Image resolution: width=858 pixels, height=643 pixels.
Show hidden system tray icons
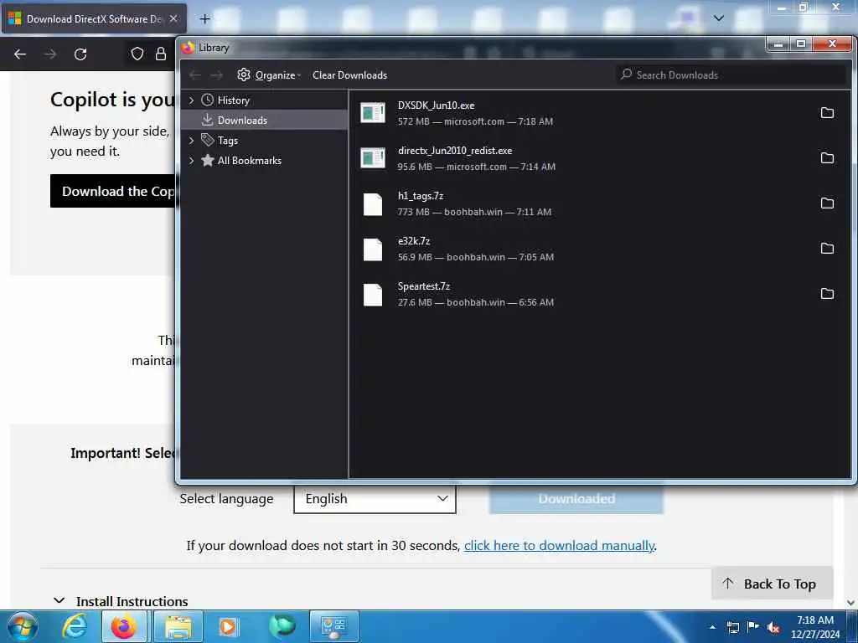click(712, 627)
